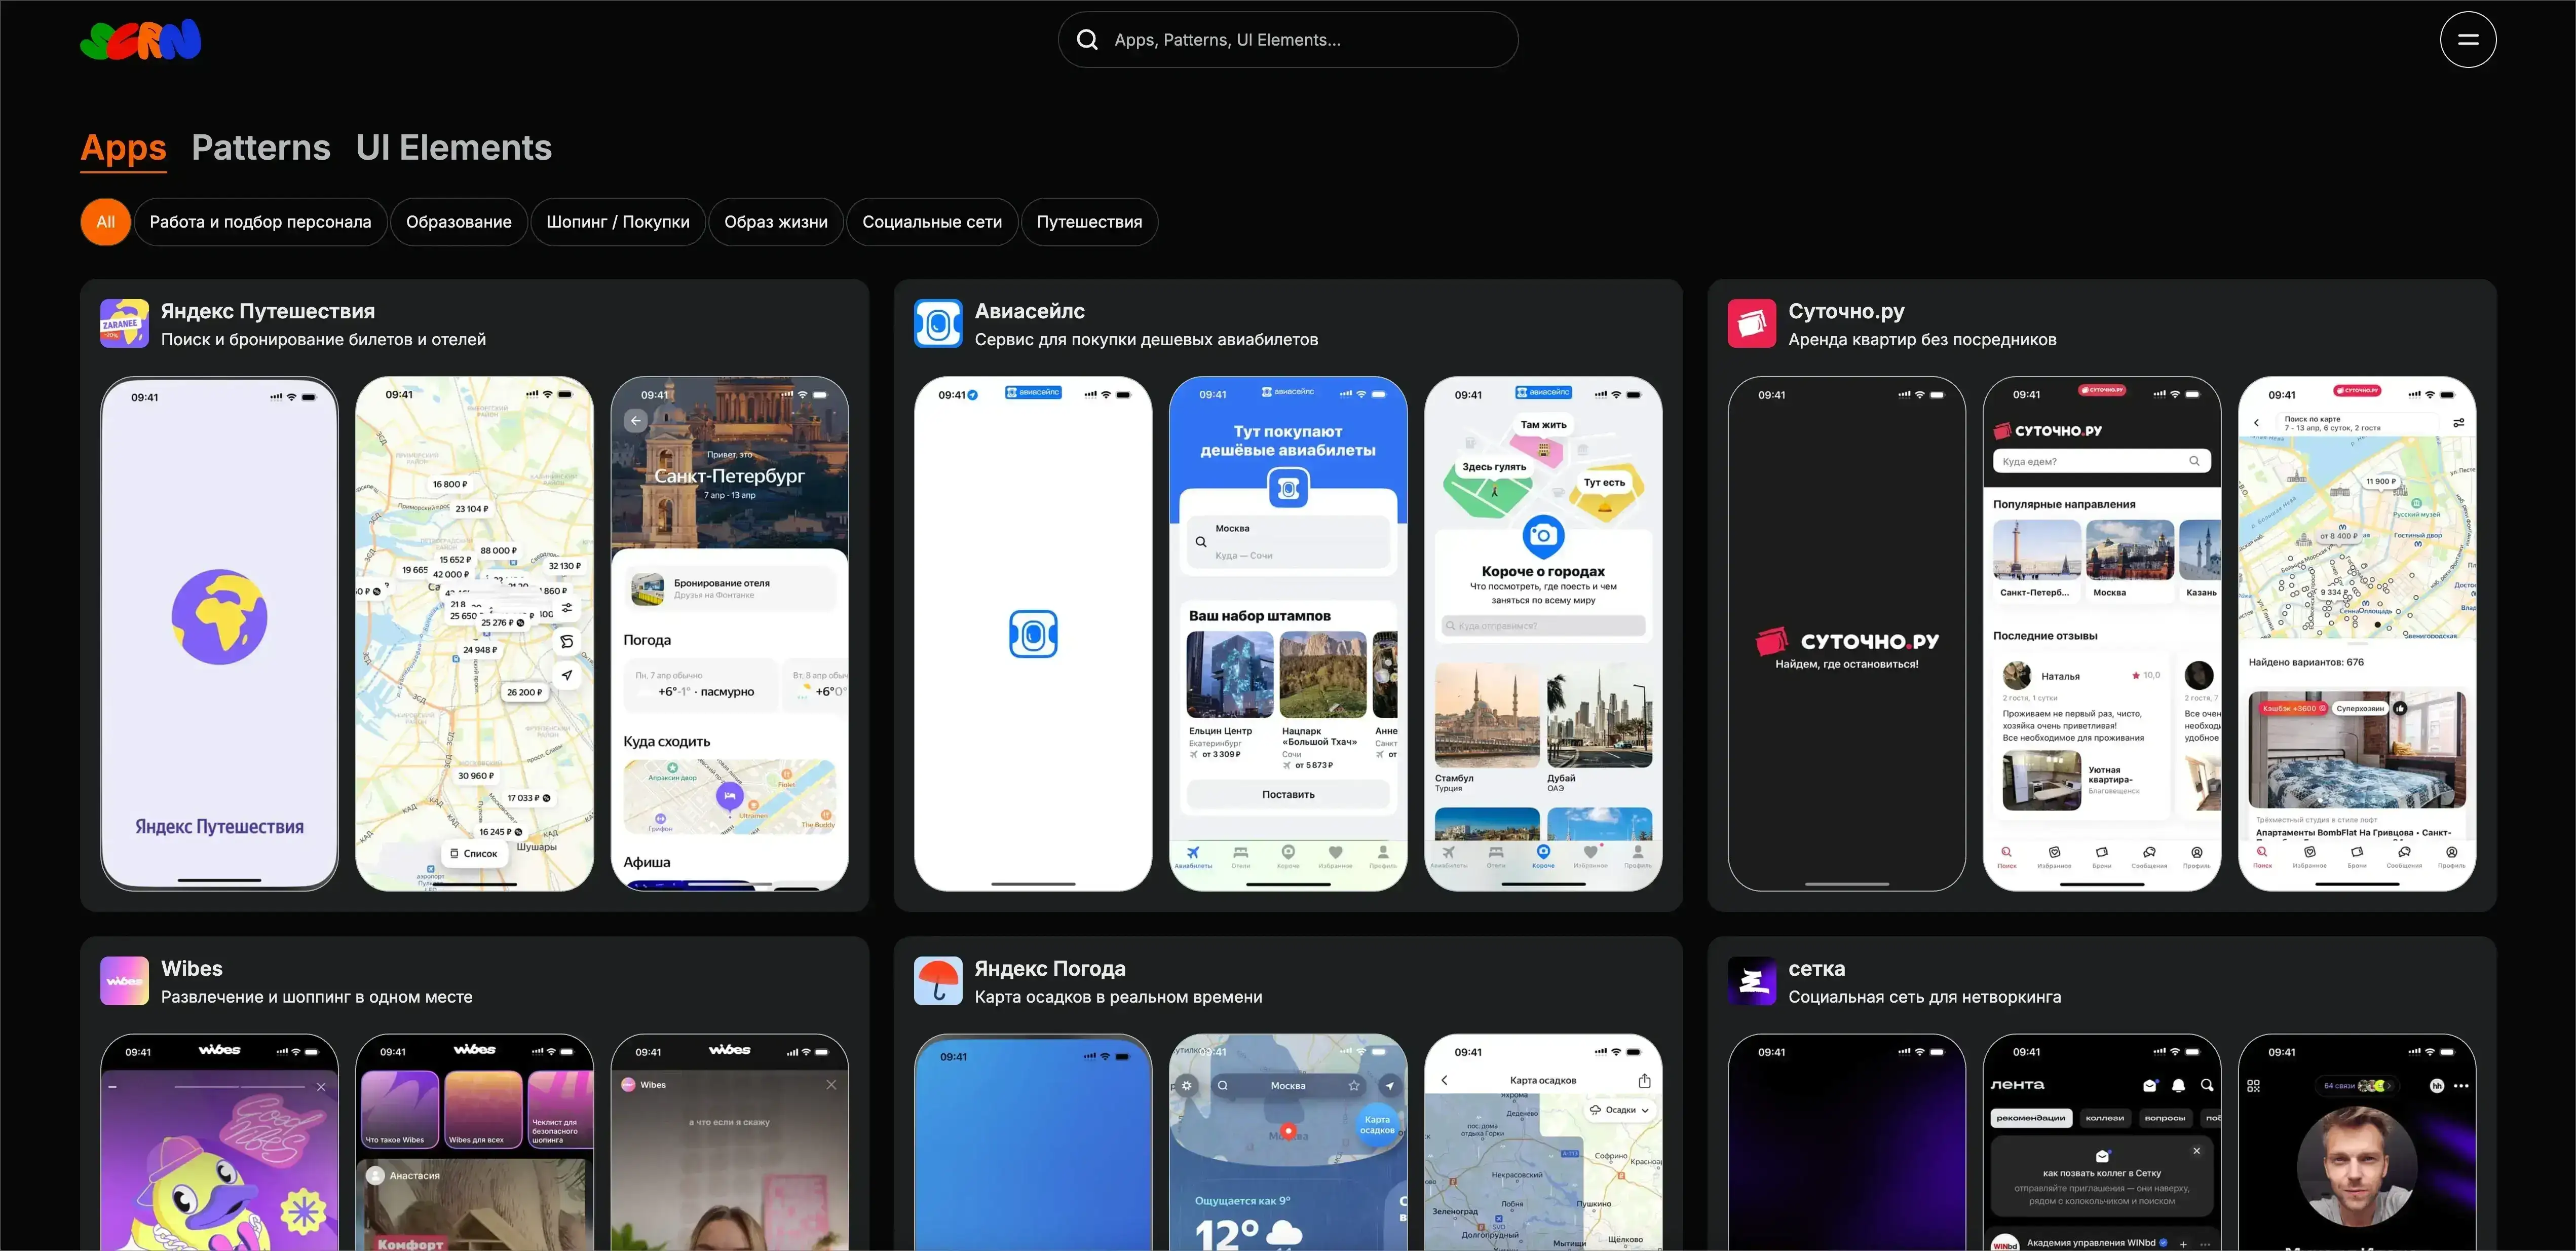
Task: Open Wibes duck story screenshot
Action: (x=219, y=1142)
